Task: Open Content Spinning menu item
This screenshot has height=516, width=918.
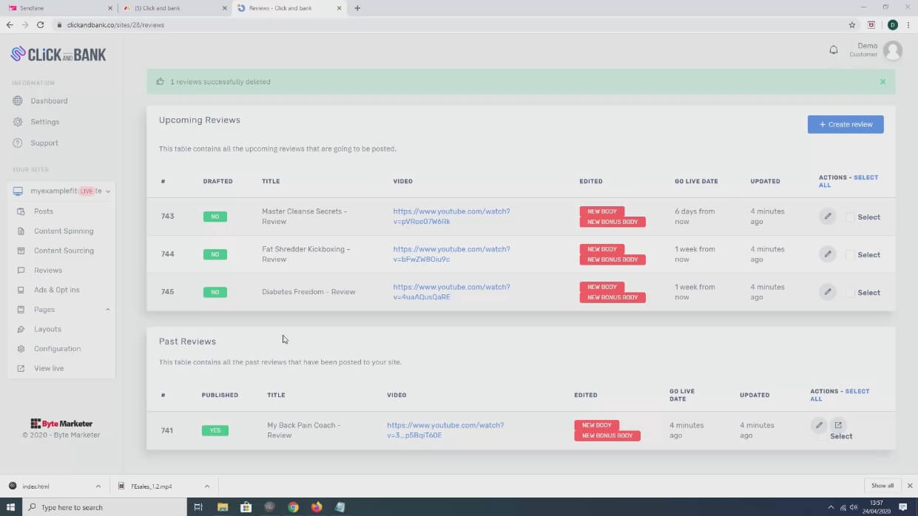Action: pos(64,231)
